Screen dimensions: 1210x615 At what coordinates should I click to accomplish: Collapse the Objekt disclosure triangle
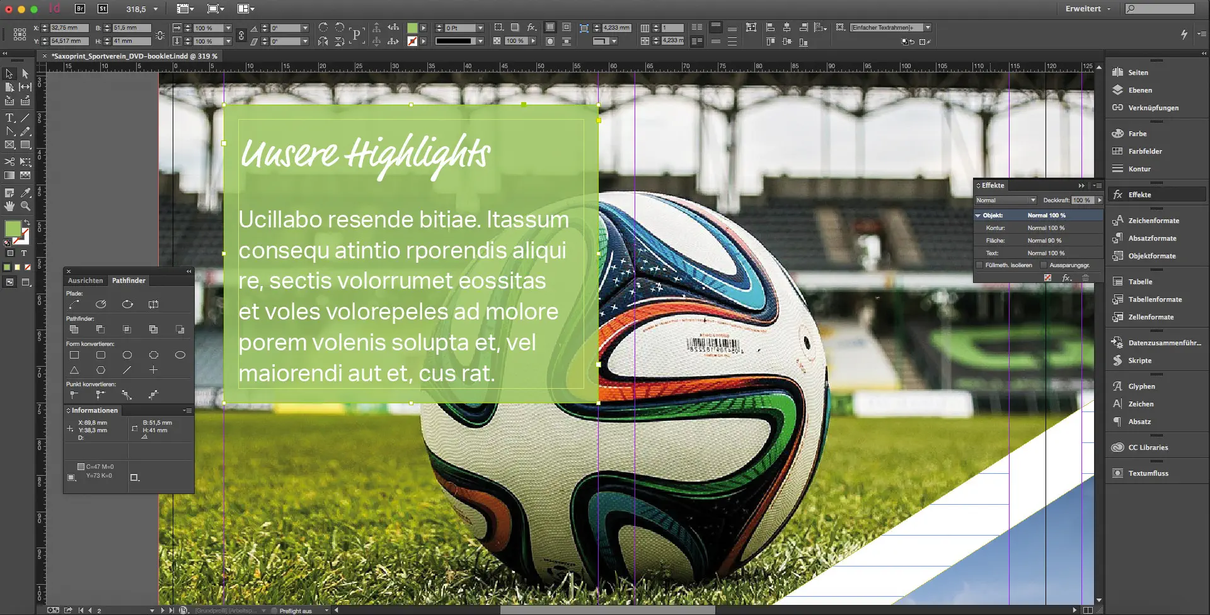point(978,216)
